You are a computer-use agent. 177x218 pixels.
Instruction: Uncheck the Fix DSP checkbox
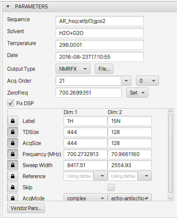tap(11, 103)
